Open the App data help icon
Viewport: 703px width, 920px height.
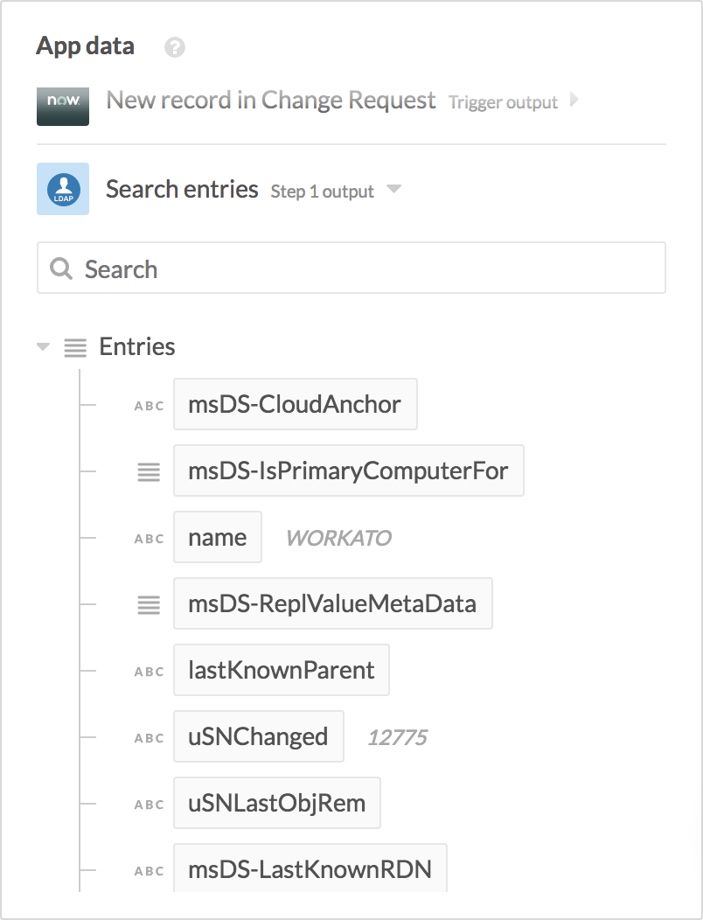pos(173,47)
